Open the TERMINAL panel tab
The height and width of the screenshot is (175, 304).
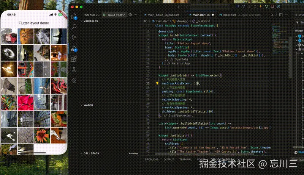(185, 159)
